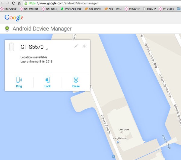181x160 pixels.
Task: Open the NN: ISPs bookmark
Action: tap(49, 9)
